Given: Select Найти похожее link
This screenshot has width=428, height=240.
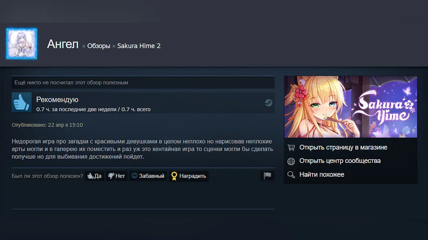Looking at the screenshot, I should 322,175.
